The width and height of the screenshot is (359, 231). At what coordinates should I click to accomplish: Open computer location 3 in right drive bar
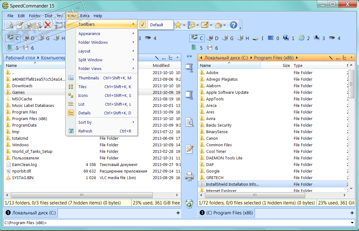(x=319, y=38)
